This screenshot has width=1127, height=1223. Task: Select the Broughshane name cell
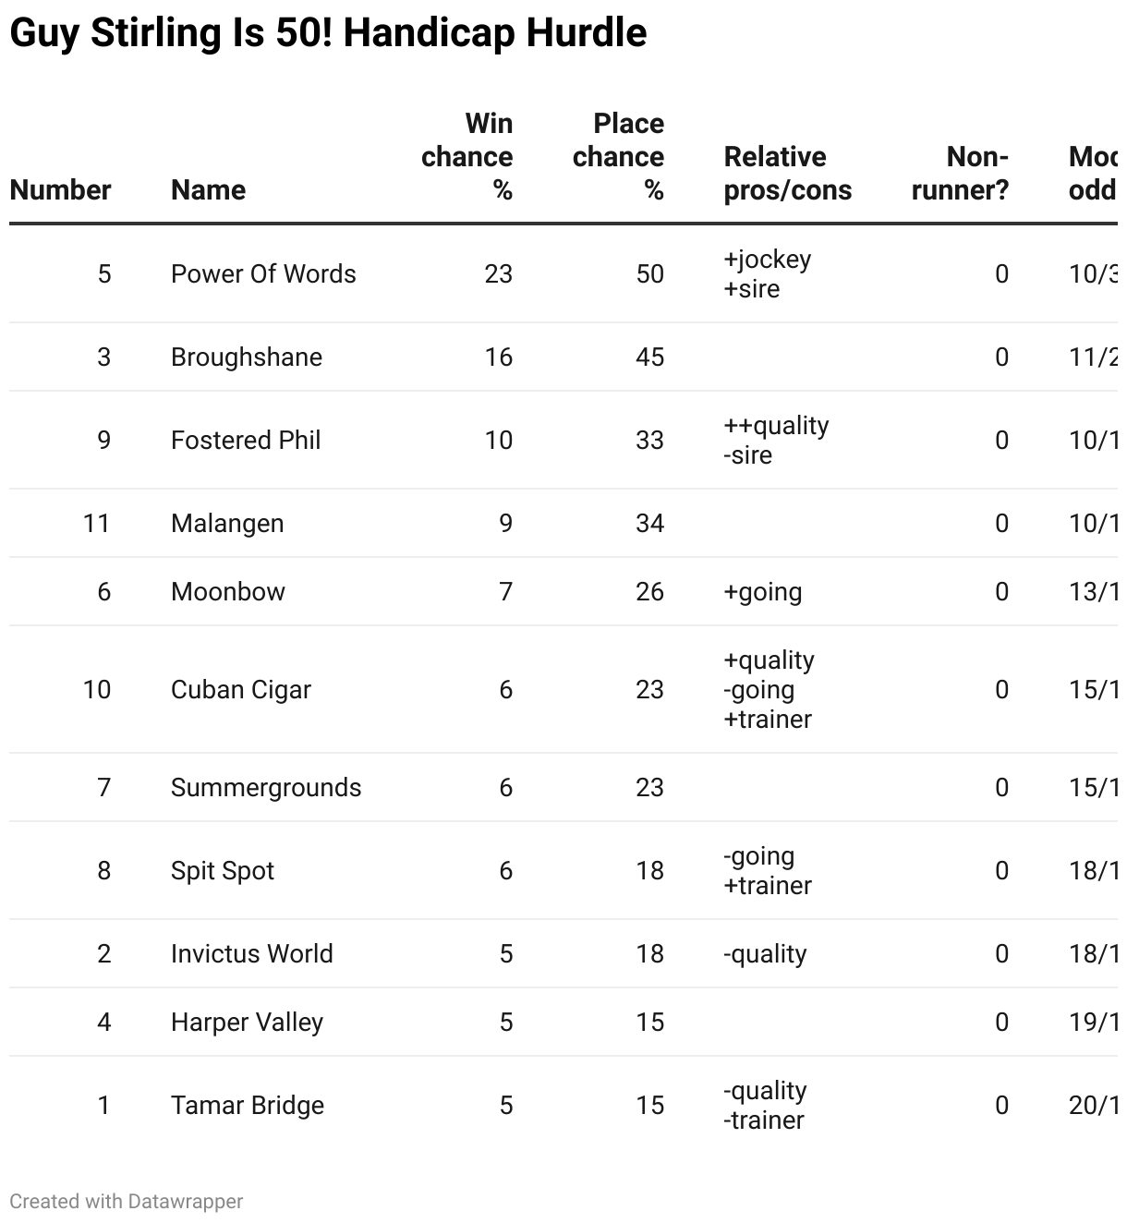click(247, 357)
